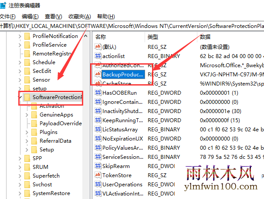This screenshot has height=199, width=264.
Task: Select the KeepRunningT... DWORD icon
Action: 98,120
